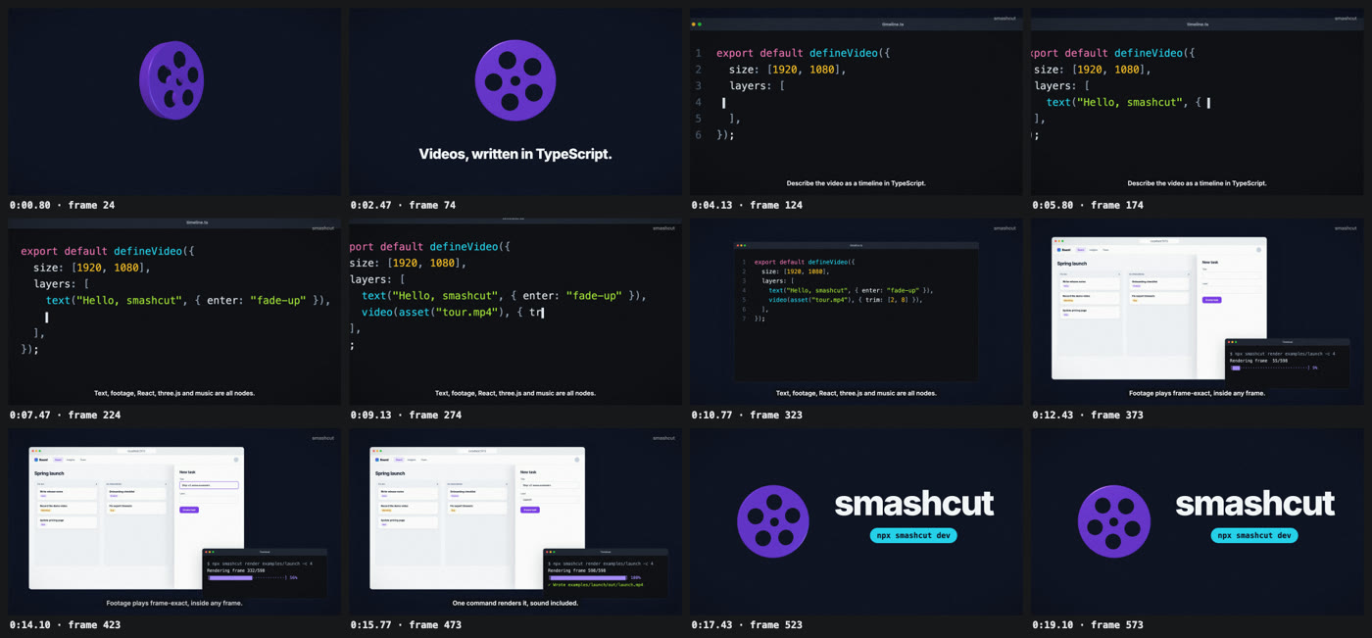Open the thumbnail at timestamp 0:09.13

coord(515,312)
